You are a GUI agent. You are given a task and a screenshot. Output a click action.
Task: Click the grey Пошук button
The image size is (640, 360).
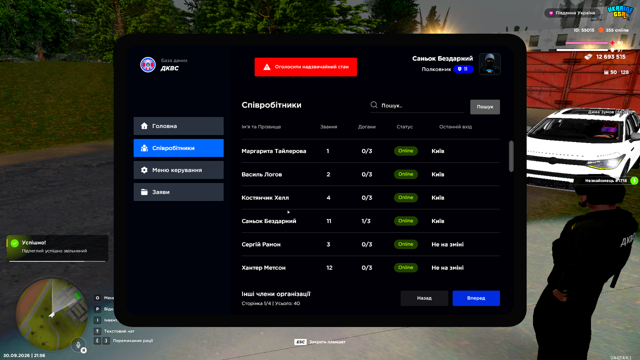point(485,106)
